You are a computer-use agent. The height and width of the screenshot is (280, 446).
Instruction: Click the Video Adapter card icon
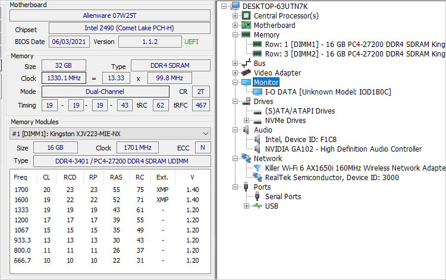246,73
